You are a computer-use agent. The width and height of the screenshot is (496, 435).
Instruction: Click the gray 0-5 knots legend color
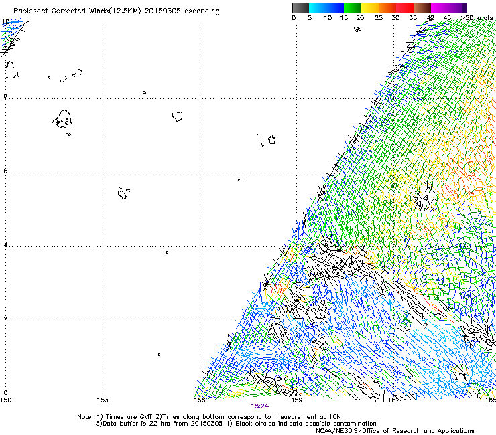tap(300, 8)
